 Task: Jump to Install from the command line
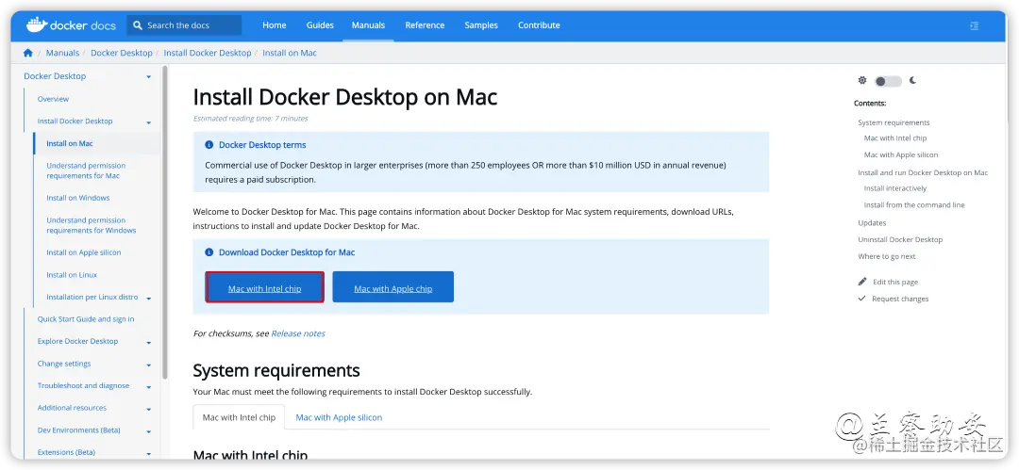913,205
